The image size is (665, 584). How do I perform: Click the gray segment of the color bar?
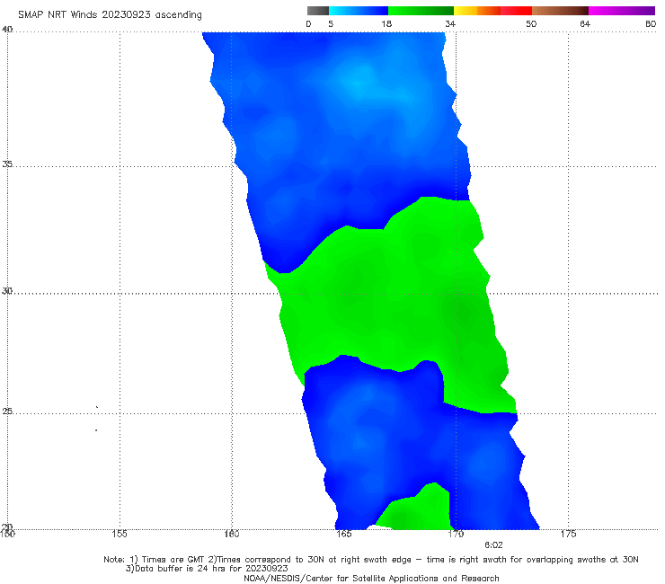[317, 11]
